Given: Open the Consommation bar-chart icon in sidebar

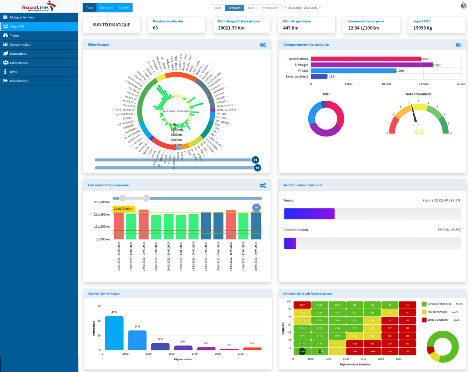Looking at the screenshot, I should tap(5, 44).
